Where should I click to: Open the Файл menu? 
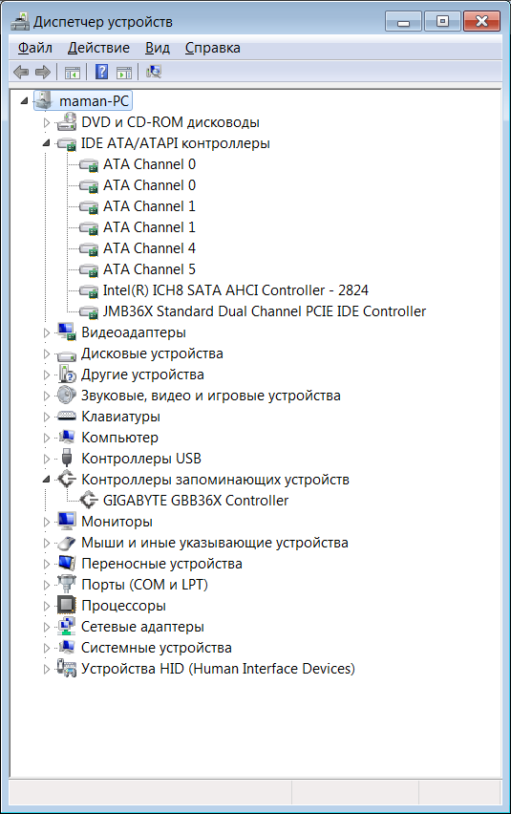tap(34, 48)
